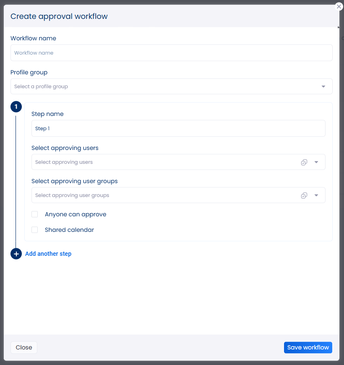This screenshot has width=344, height=365.
Task: Click the copy icon in approving user groups field
Action: (x=304, y=195)
